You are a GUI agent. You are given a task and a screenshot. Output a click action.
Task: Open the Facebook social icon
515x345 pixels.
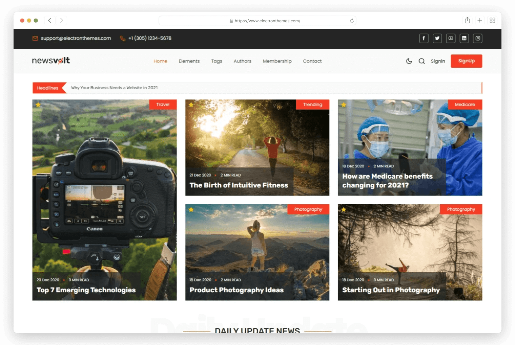tap(424, 38)
